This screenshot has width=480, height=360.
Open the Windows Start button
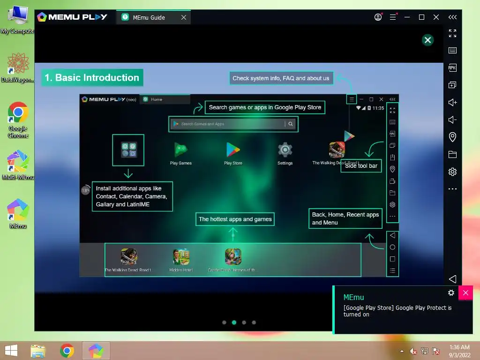(11, 351)
